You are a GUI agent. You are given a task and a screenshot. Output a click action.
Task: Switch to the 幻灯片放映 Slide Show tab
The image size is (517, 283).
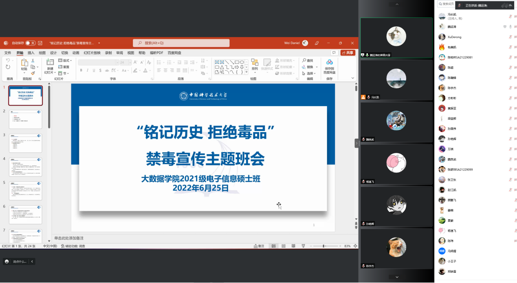tap(92, 53)
